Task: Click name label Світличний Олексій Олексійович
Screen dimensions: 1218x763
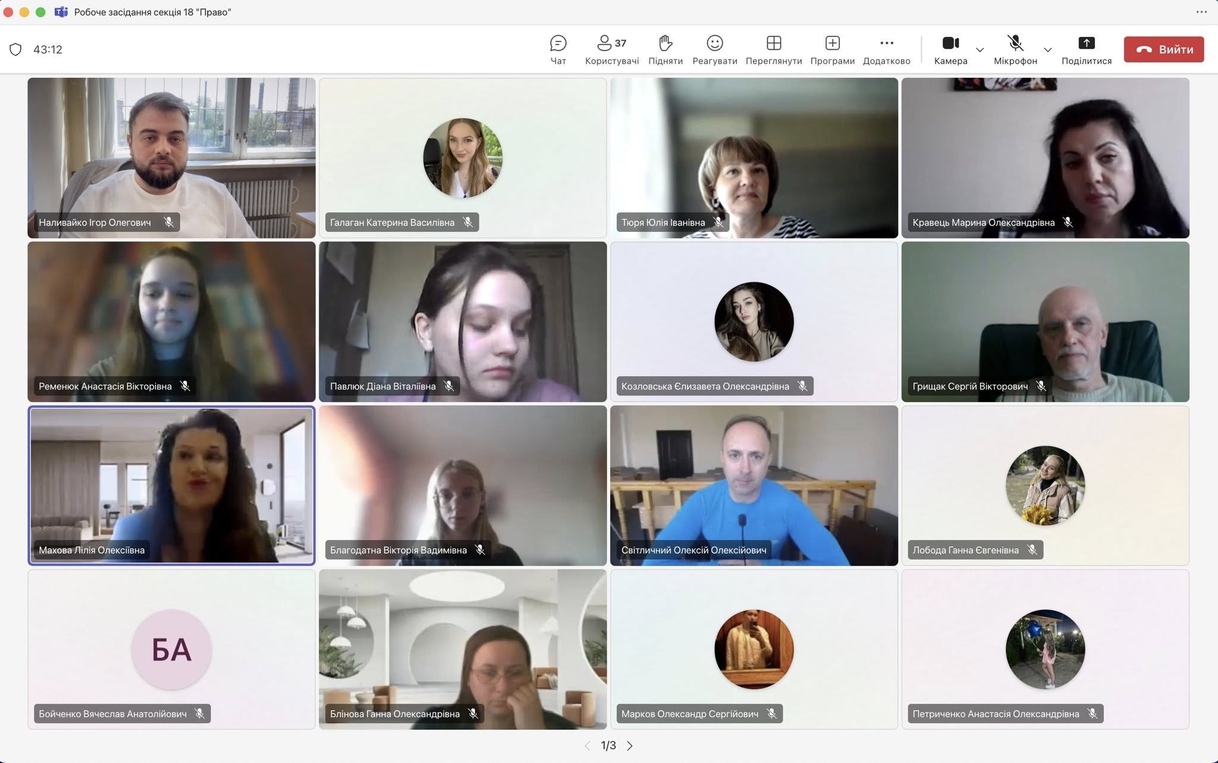Action: 693,550
